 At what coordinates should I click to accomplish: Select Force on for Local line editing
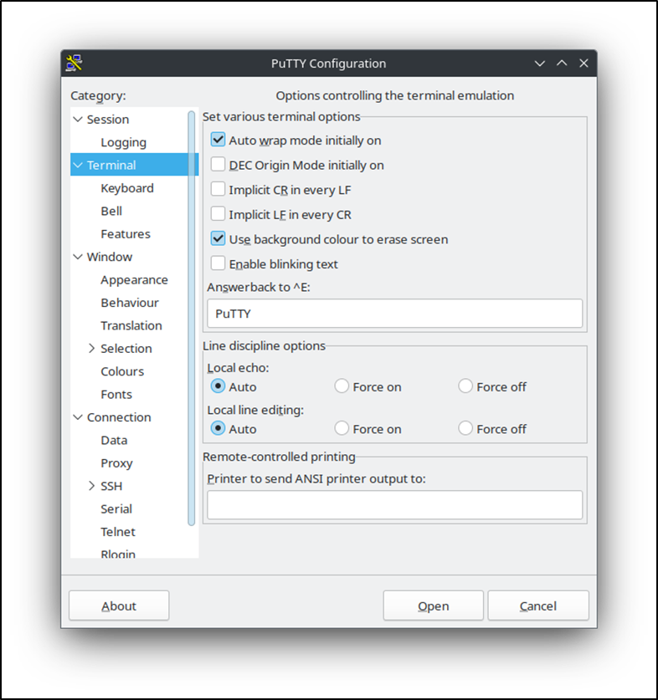[342, 428]
